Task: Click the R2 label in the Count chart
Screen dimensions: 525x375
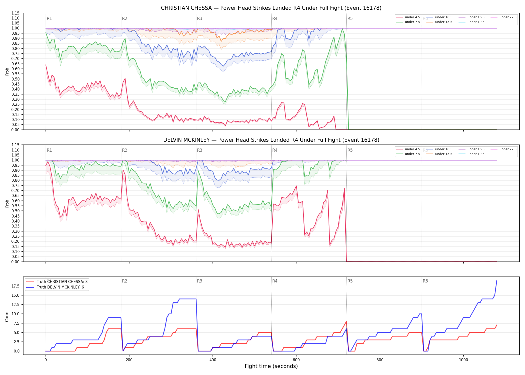Action: (x=124, y=281)
